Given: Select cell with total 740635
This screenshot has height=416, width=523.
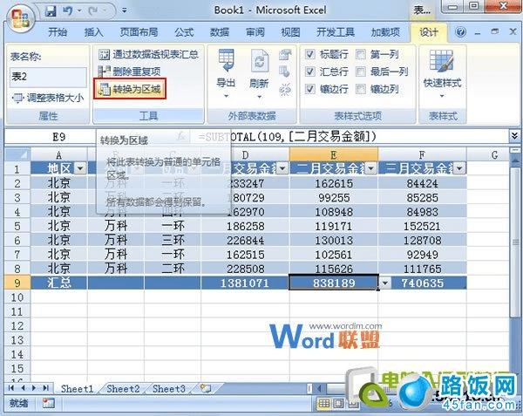Looking at the screenshot, I should 422,283.
